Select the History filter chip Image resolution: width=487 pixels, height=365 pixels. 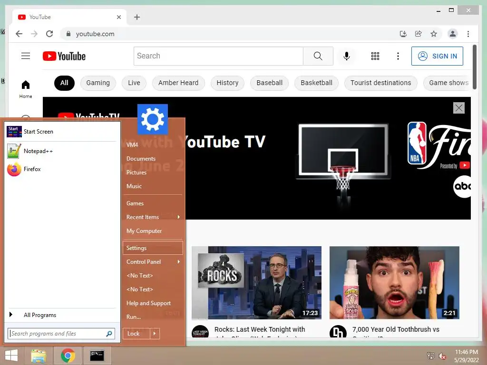click(x=227, y=83)
